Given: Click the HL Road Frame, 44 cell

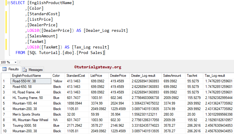Looking at the screenshot, I should point(31,92).
